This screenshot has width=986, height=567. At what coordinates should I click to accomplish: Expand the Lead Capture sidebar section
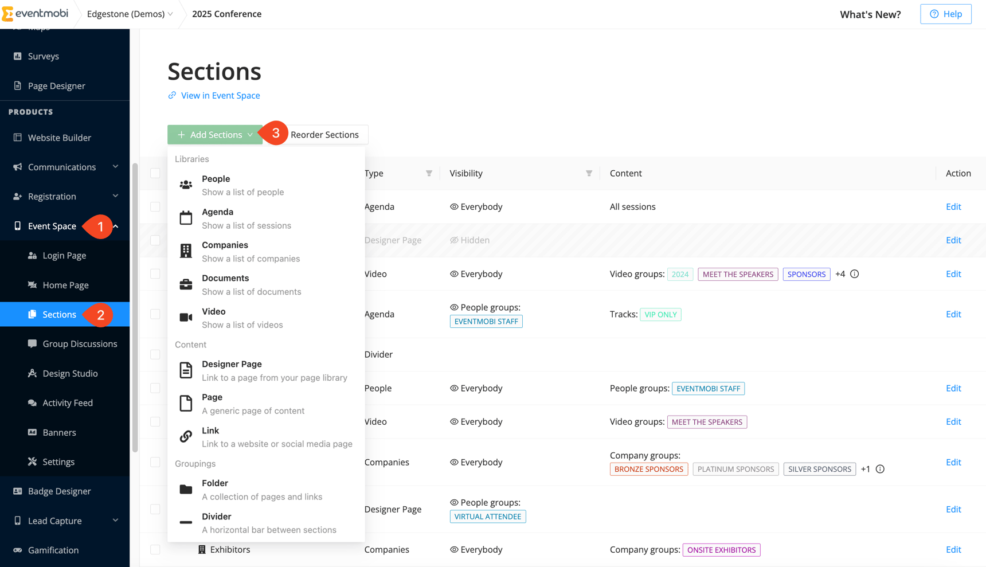click(x=54, y=521)
